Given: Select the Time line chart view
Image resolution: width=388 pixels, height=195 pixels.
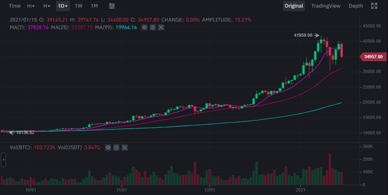Looking at the screenshot, I should [15, 6].
